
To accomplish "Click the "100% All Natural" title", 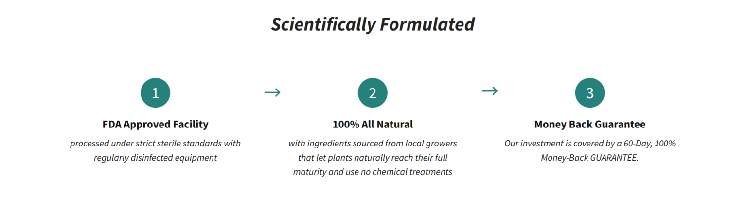I will point(373,124).
